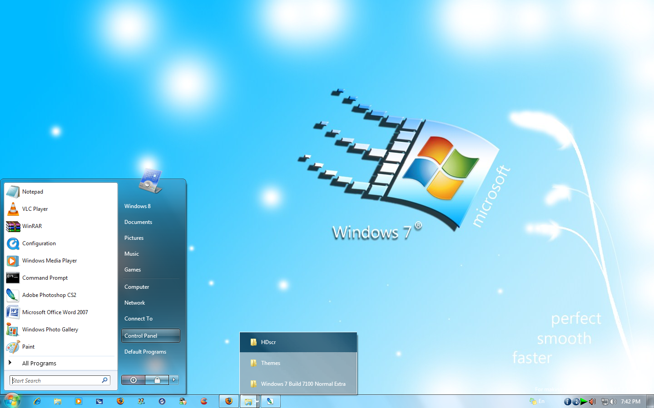This screenshot has height=408, width=654.
Task: Open the two-people messenger quick launch icon
Action: tap(141, 401)
